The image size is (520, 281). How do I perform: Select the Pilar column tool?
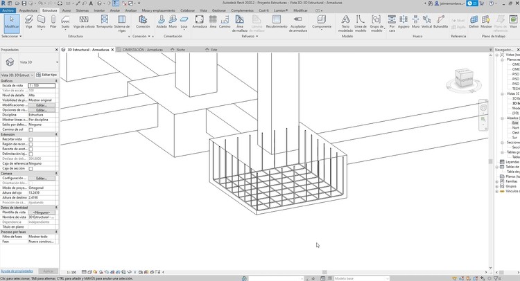tap(53, 22)
